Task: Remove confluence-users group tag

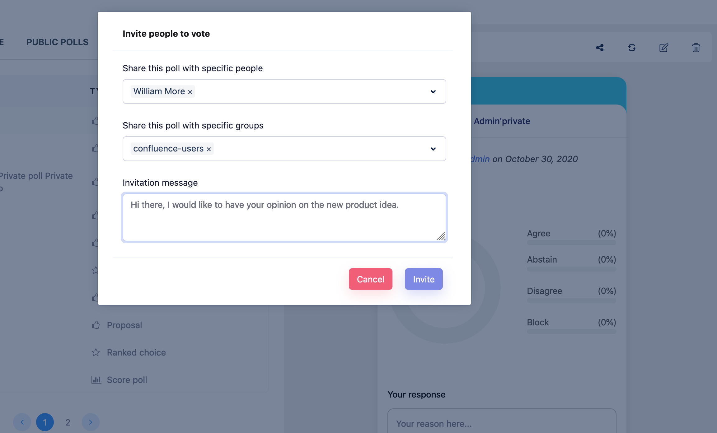Action: [x=209, y=149]
